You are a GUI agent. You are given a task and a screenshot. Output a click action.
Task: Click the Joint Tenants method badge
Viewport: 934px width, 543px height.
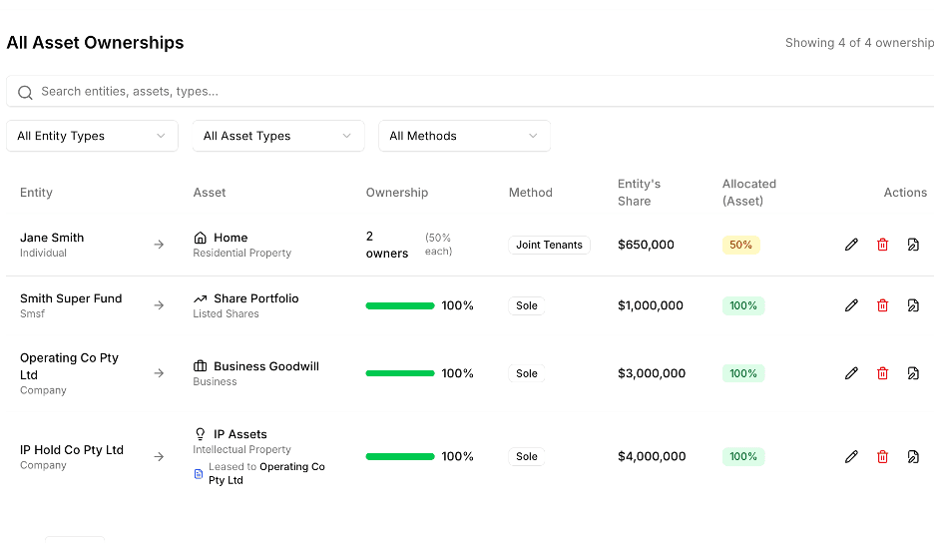pyautogui.click(x=549, y=245)
